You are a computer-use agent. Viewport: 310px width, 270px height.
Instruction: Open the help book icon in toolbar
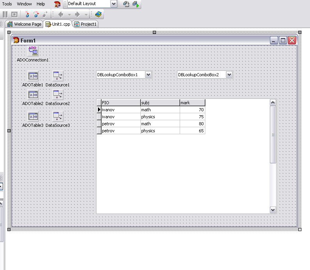point(98,14)
